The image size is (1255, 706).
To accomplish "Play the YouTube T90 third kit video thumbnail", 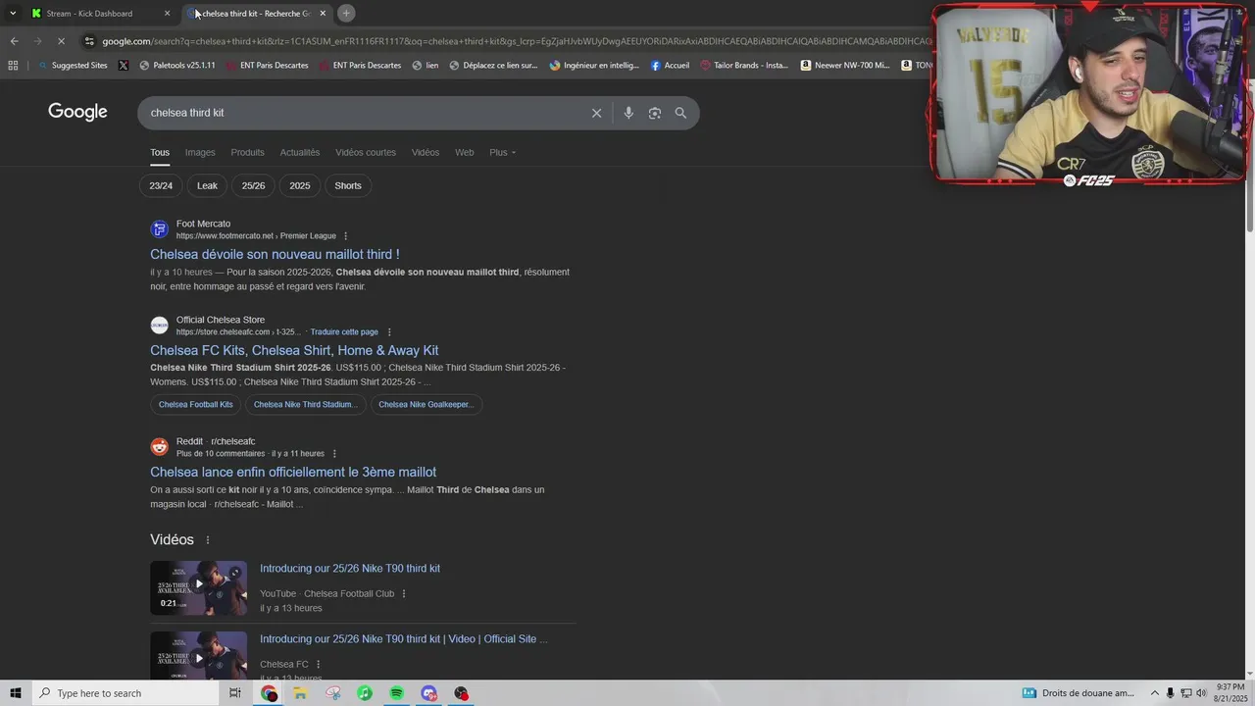I will click(x=198, y=587).
